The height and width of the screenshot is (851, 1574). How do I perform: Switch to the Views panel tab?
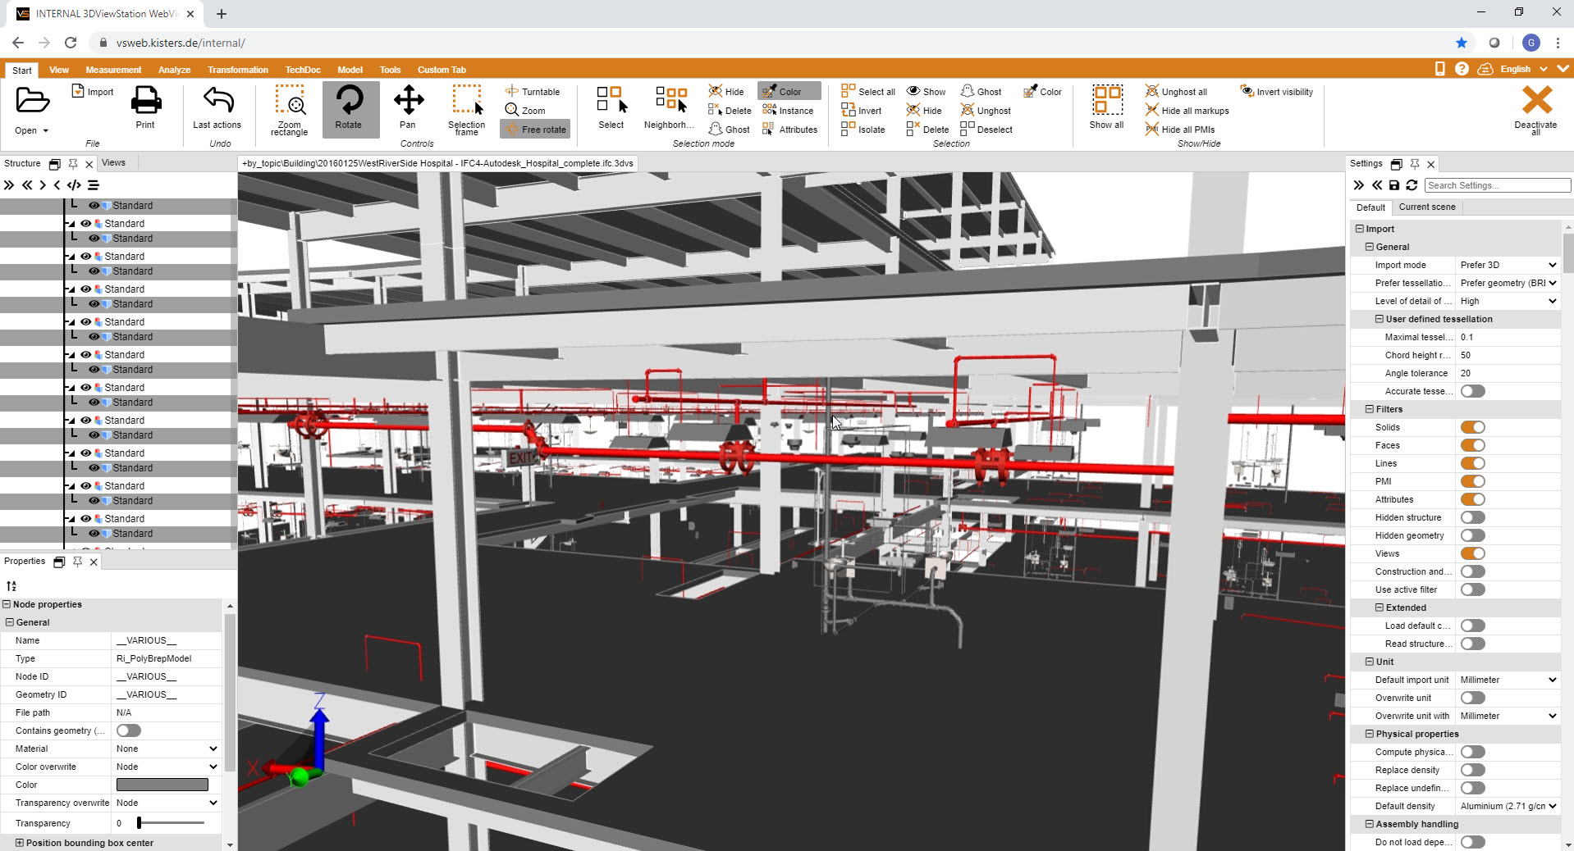(113, 162)
